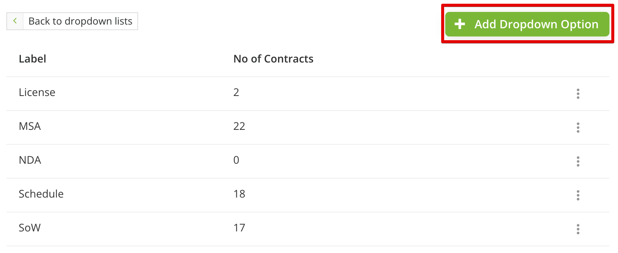This screenshot has height=253, width=618.
Task: Expand options for the Schedule entry
Action: click(578, 195)
